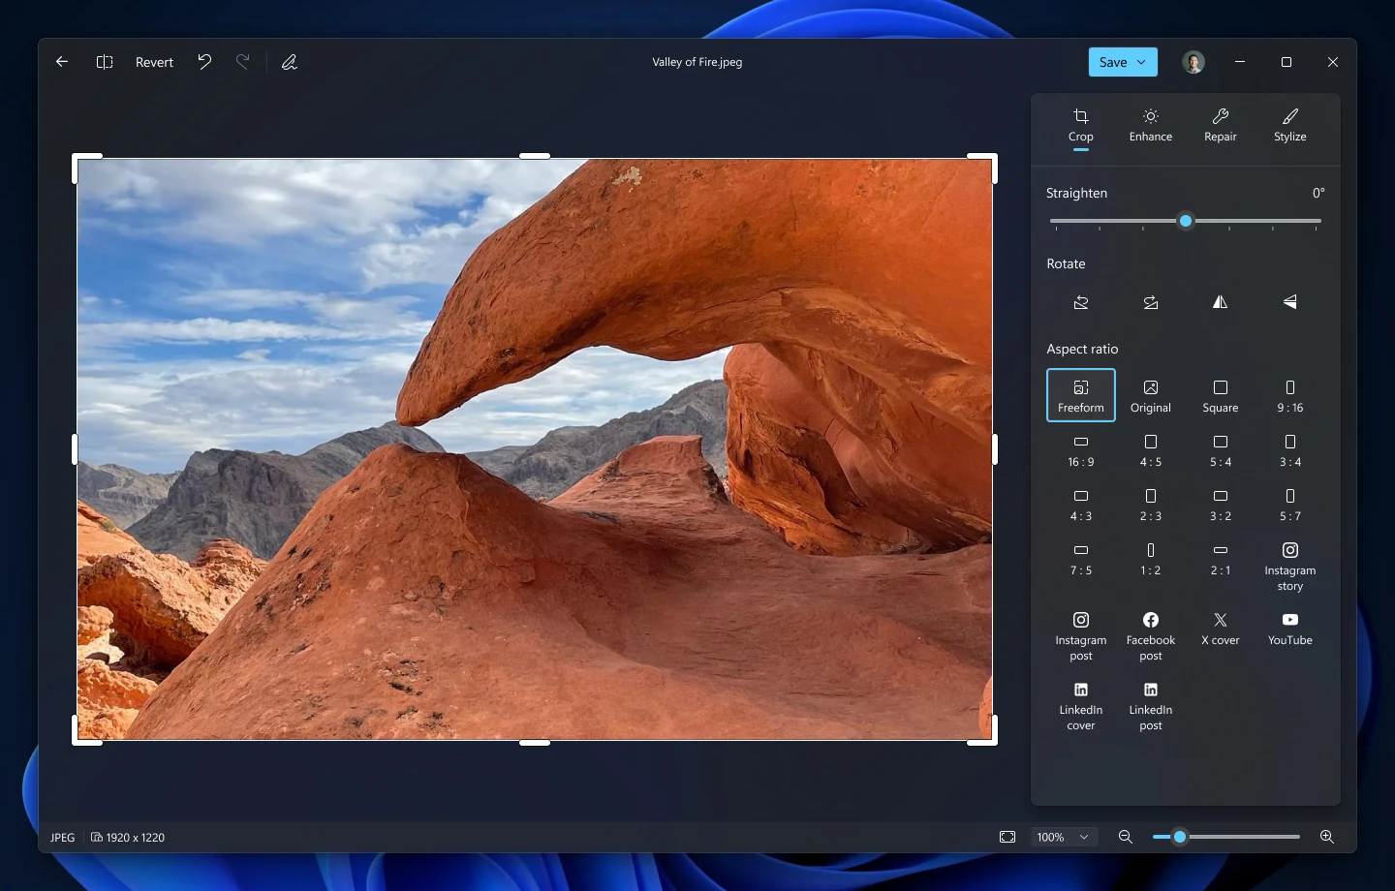Image resolution: width=1395 pixels, height=891 pixels.
Task: Select the 3:2 aspect ratio
Action: click(x=1221, y=505)
